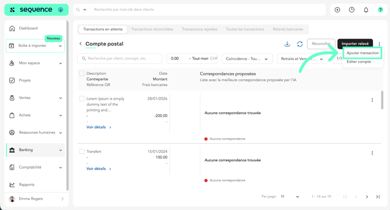Viewport: 390px width, 210px height.
Task: Click Emma Rogers avatar
Action: [x=12, y=199]
